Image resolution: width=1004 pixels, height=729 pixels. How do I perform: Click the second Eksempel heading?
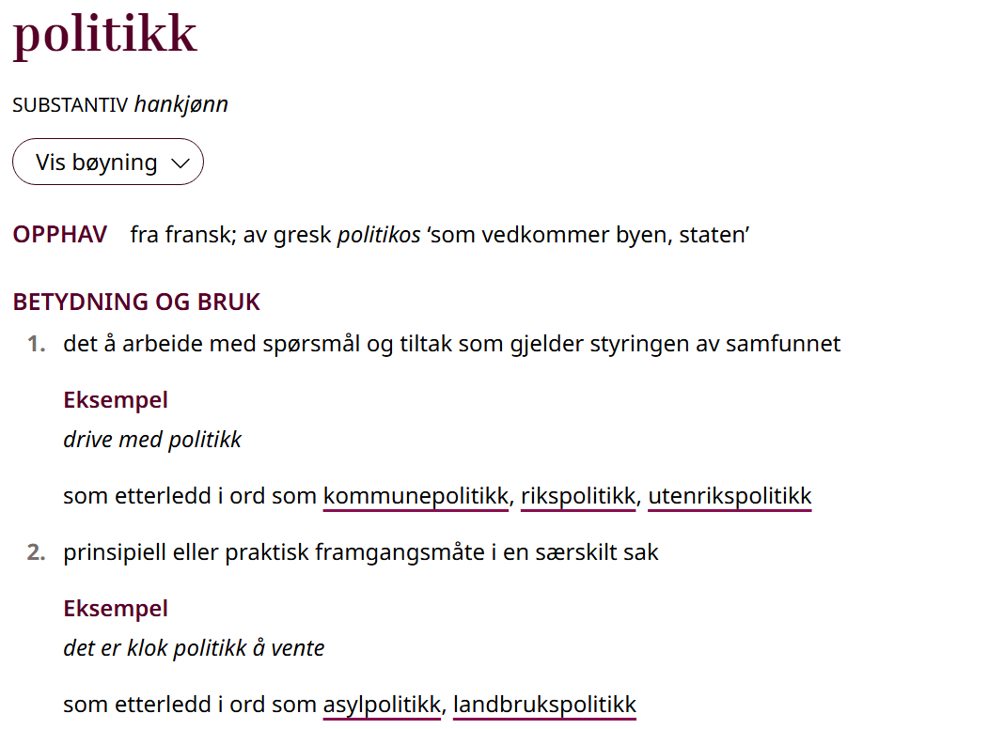tap(116, 609)
